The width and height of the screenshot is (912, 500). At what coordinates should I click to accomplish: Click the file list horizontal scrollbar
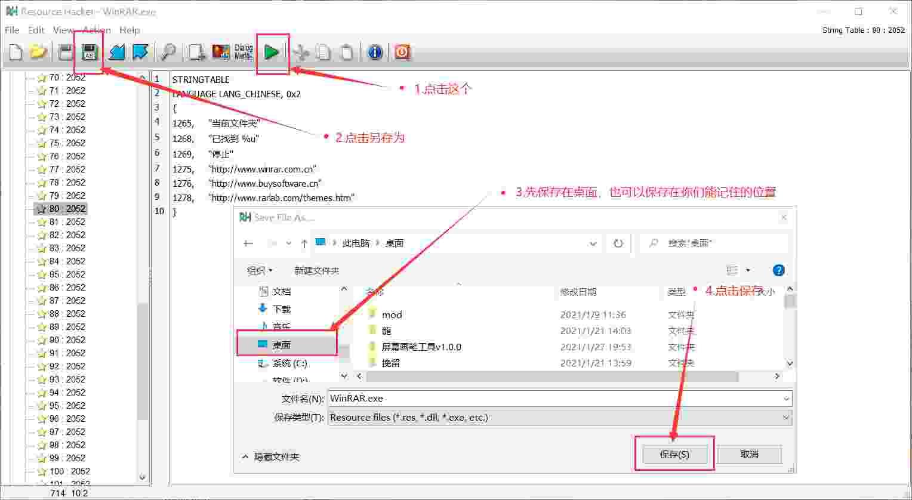[552, 376]
